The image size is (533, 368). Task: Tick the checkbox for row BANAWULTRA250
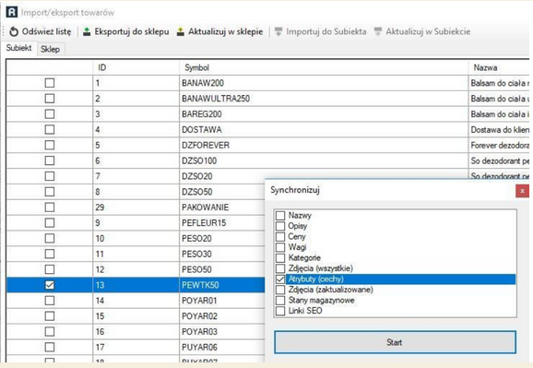click(x=50, y=99)
